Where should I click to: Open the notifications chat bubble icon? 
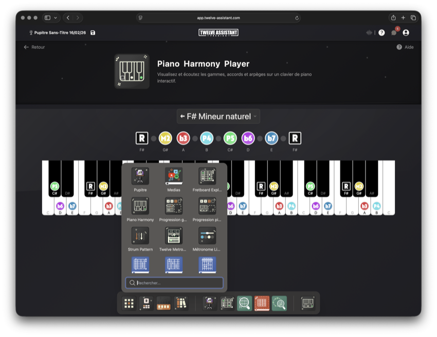point(394,32)
